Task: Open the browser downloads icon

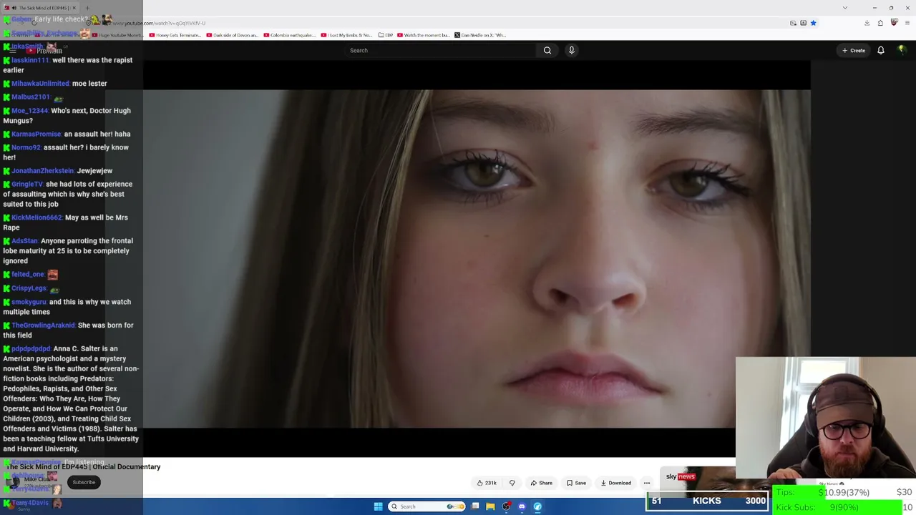Action: [x=867, y=23]
